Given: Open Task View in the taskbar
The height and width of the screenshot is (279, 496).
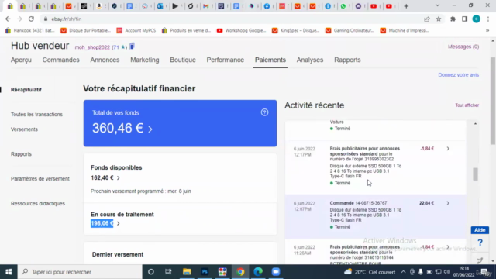Looking at the screenshot, I should [x=168, y=272].
